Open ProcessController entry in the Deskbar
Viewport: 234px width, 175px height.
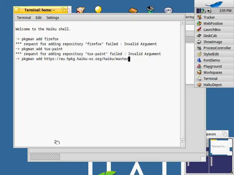(214, 48)
